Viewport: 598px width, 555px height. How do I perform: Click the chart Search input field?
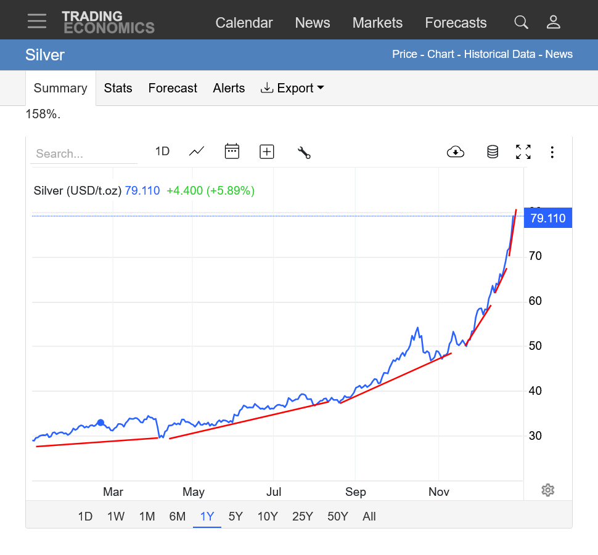point(83,154)
